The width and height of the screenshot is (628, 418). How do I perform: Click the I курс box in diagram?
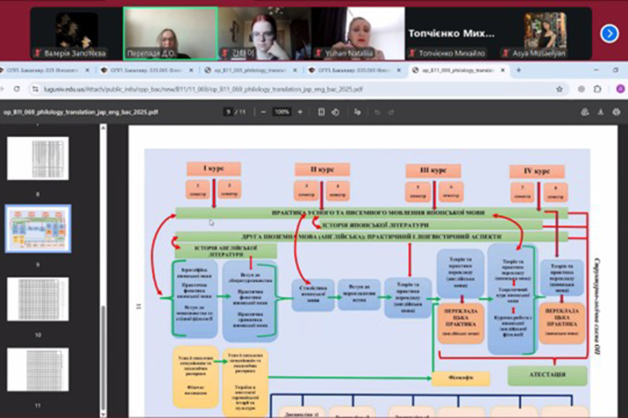pyautogui.click(x=214, y=169)
